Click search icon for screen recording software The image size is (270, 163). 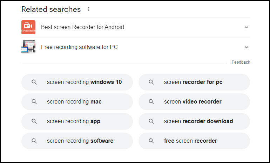(x=34, y=141)
